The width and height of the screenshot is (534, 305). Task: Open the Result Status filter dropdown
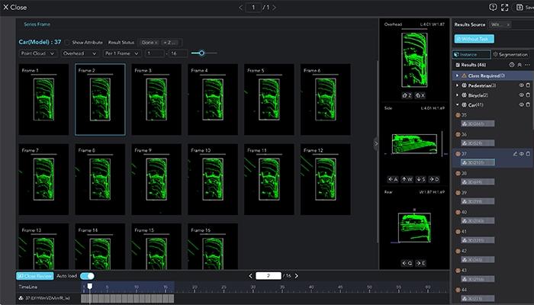(x=161, y=43)
